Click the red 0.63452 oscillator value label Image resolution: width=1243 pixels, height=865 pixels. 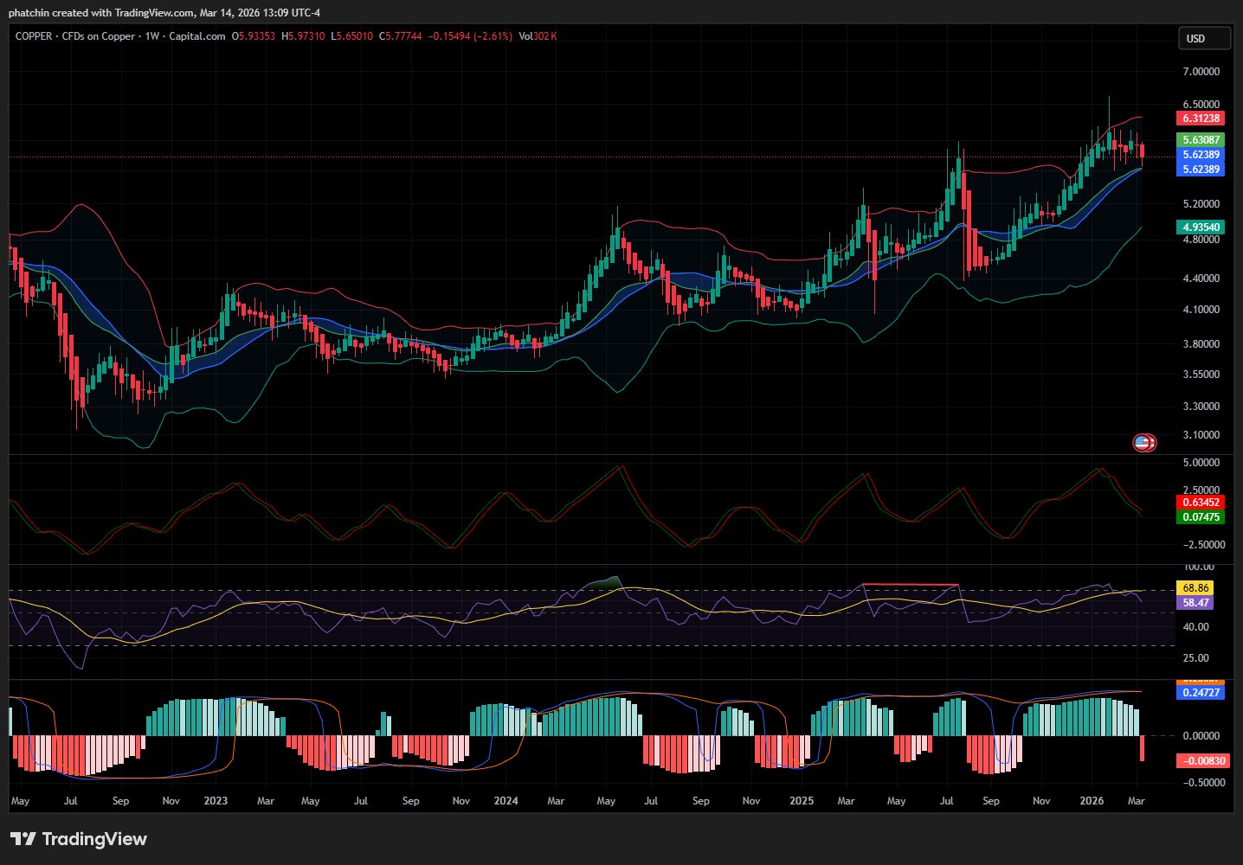click(x=1201, y=503)
